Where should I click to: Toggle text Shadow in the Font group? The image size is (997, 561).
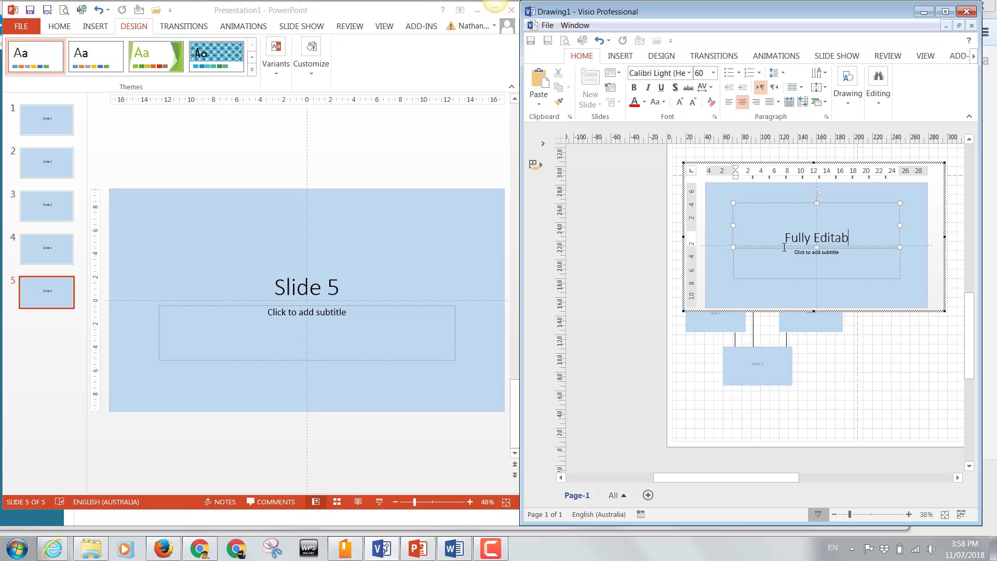pos(675,88)
